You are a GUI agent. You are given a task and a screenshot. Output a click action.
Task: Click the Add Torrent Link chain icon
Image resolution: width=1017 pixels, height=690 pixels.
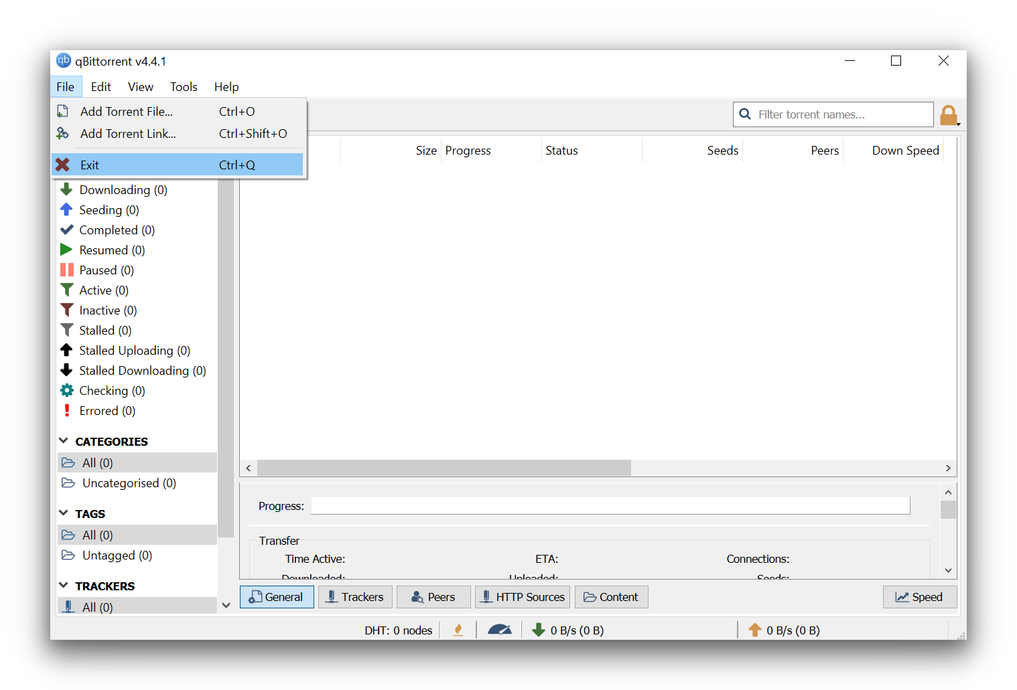(62, 133)
